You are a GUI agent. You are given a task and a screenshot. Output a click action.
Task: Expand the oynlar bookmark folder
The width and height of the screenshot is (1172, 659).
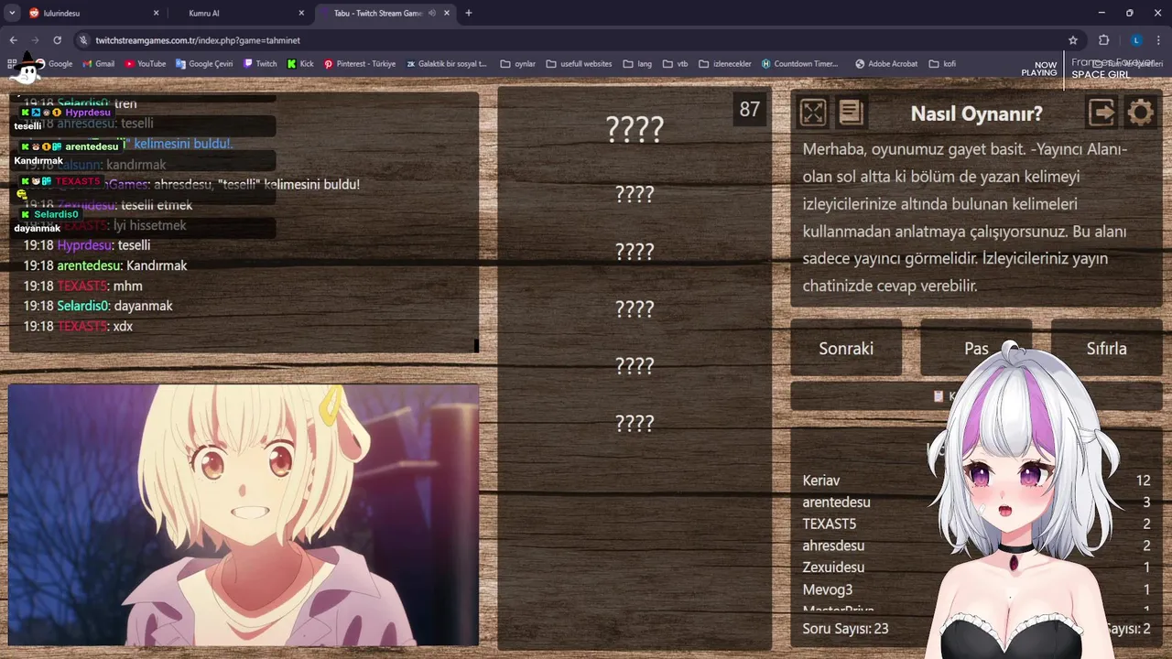(518, 64)
